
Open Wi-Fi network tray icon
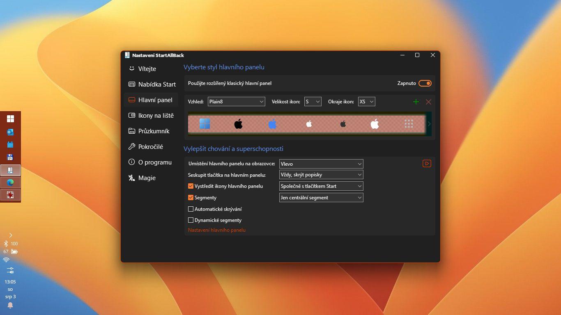pos(6,260)
